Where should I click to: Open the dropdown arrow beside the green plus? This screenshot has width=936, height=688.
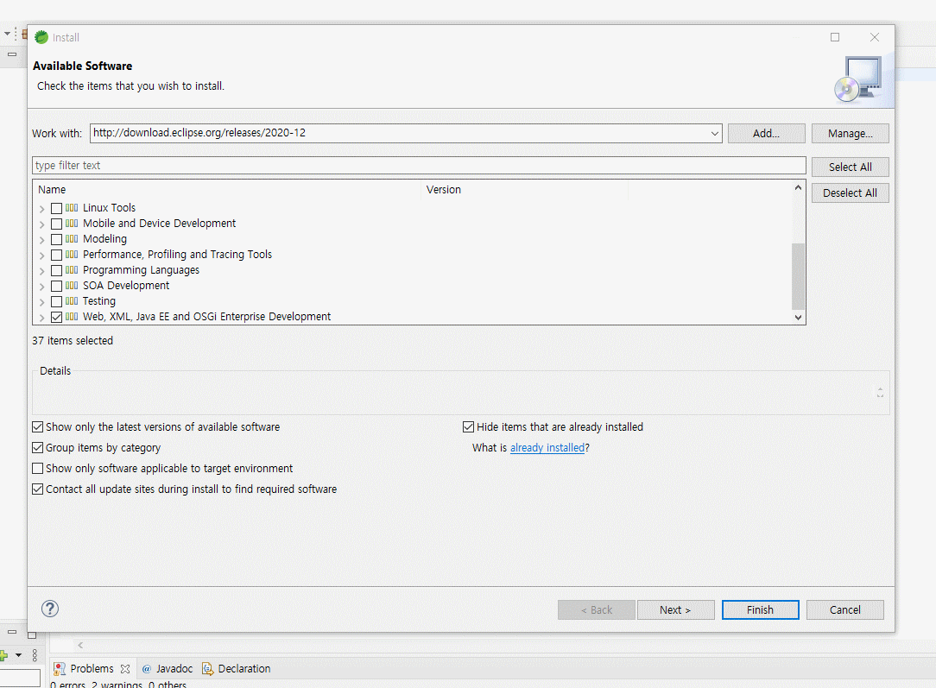(x=18, y=655)
